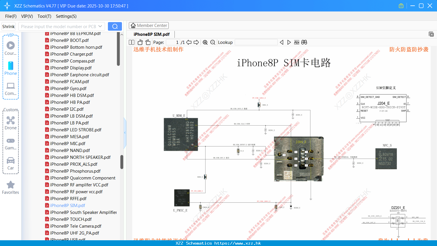Open the VIP(V) menu
Image resolution: width=437 pixels, height=246 pixels.
coord(27,16)
